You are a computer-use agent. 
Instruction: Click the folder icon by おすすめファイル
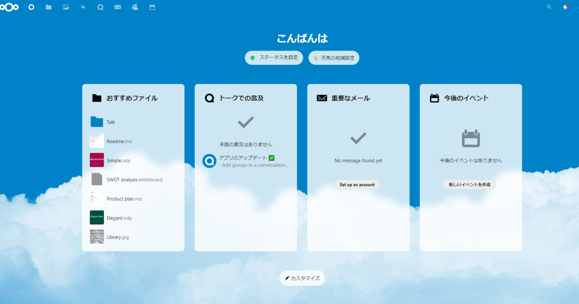coord(97,98)
